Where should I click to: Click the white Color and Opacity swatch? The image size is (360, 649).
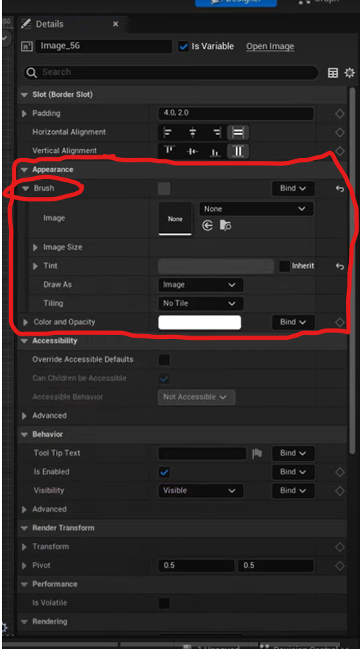tap(199, 322)
